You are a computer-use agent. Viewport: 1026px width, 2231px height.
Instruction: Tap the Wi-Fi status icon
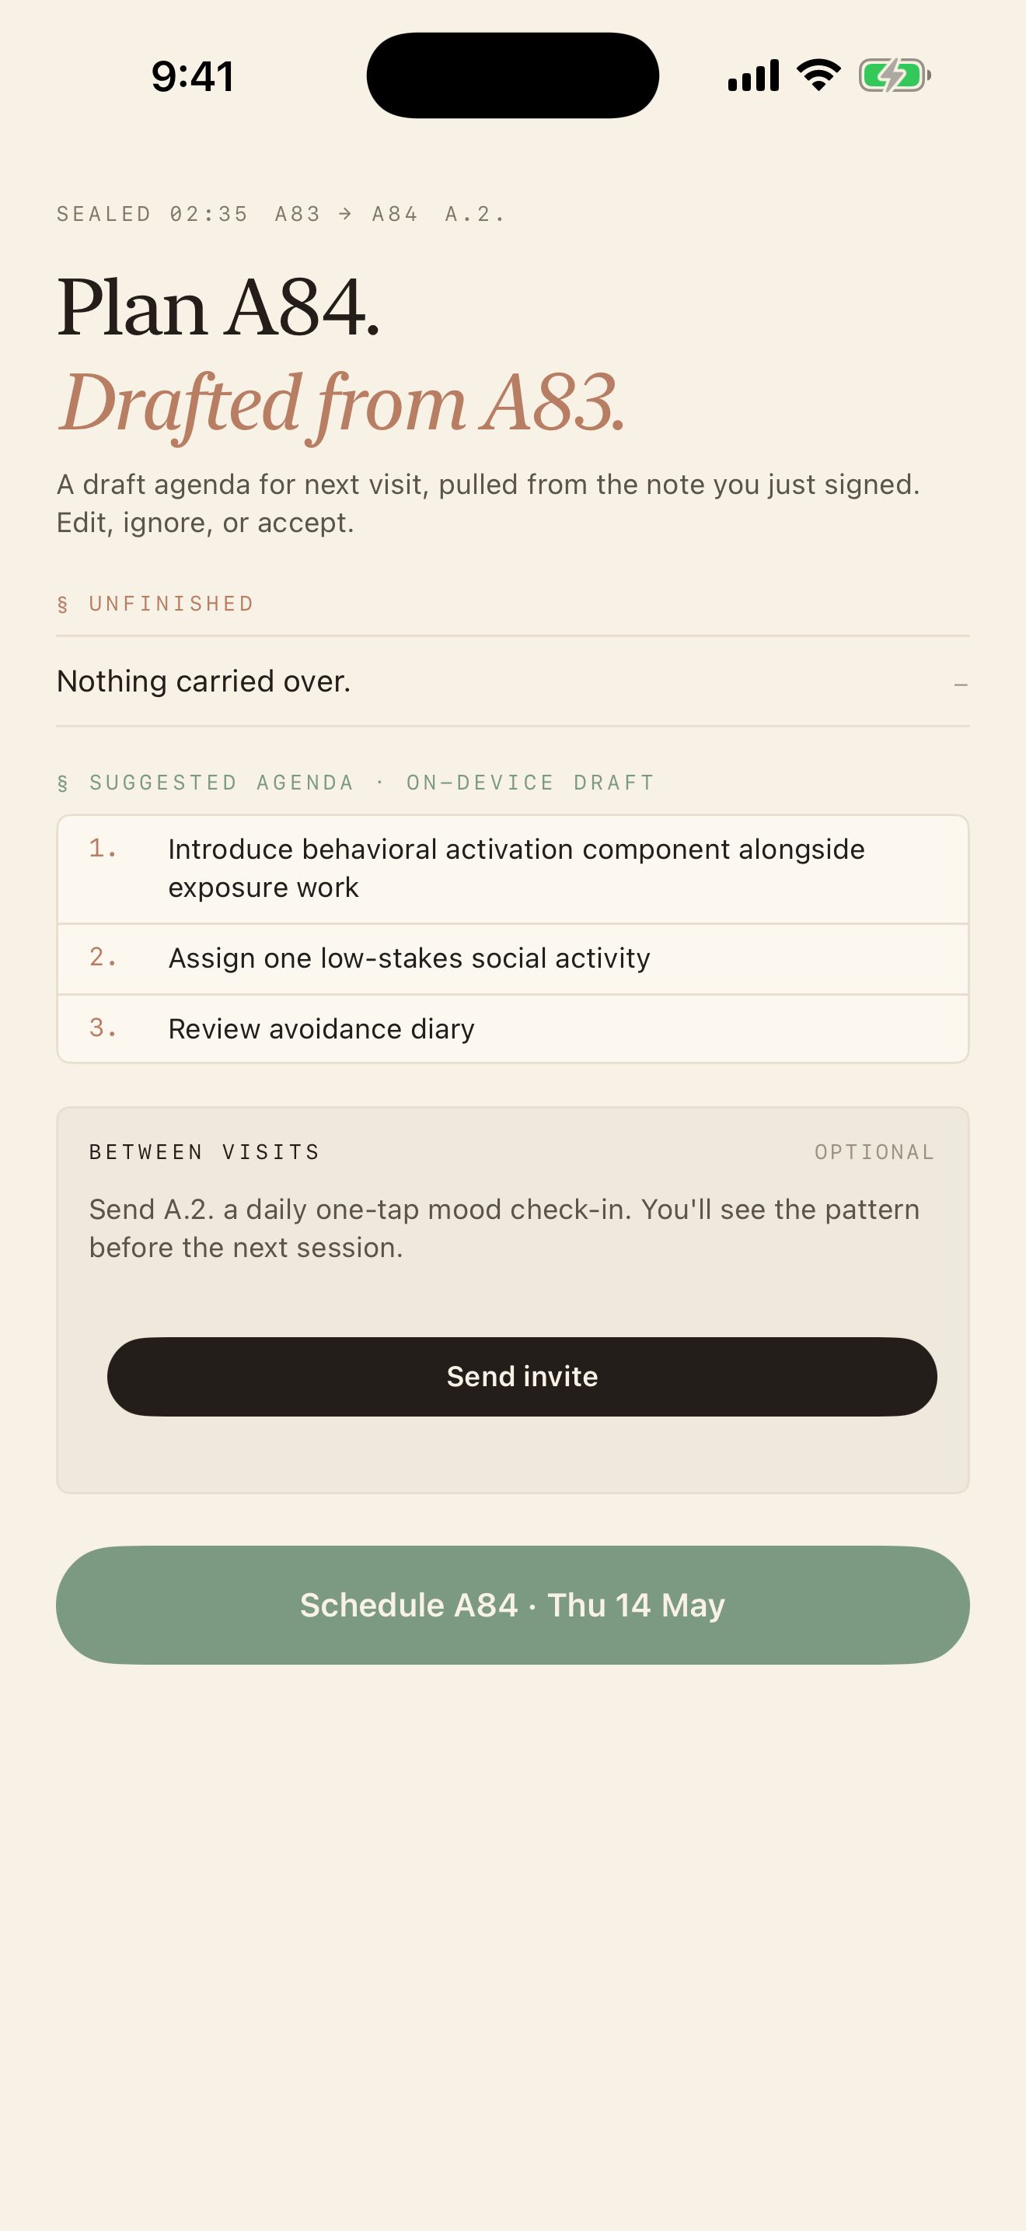tap(818, 75)
